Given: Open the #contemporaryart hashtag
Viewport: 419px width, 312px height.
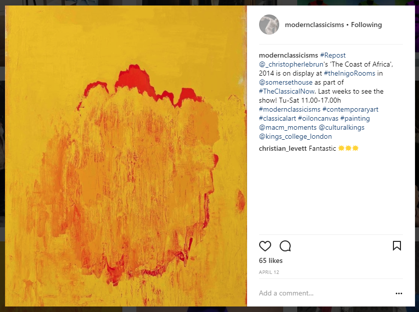Looking at the screenshot, I should click(350, 110).
